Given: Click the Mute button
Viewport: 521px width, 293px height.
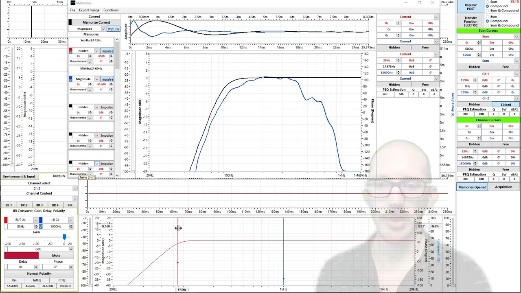Looking at the screenshot, I should (x=56, y=256).
